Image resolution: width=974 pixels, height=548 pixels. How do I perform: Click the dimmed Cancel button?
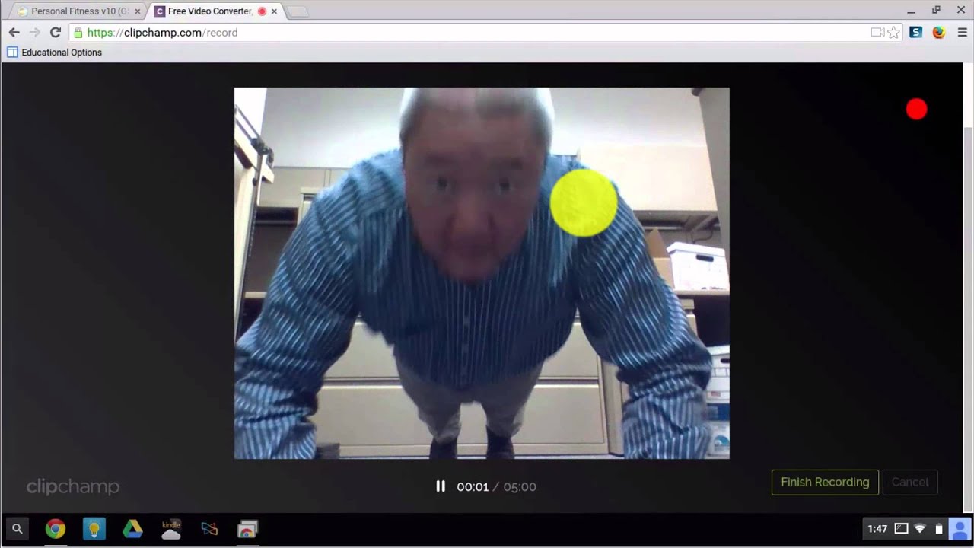(x=909, y=483)
